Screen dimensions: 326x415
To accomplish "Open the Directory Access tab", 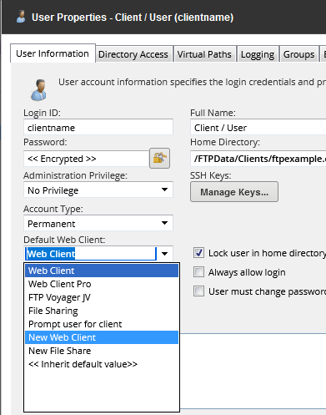I will pos(133,54).
